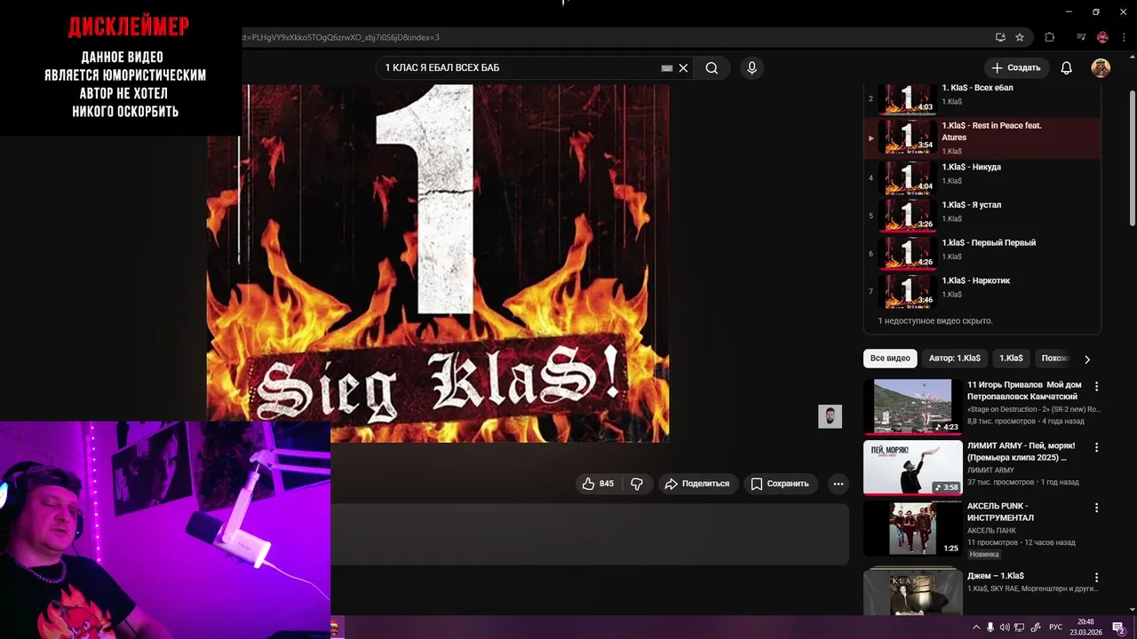The height and width of the screenshot is (639, 1137).
Task: Open more actions menu under the video
Action: [x=838, y=484]
